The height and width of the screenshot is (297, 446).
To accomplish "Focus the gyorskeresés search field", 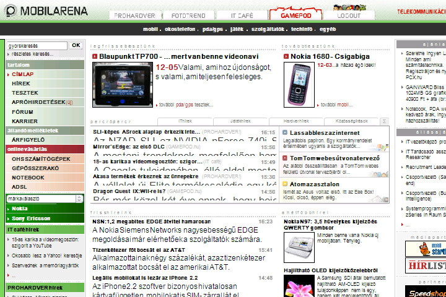I will tap(37, 46).
